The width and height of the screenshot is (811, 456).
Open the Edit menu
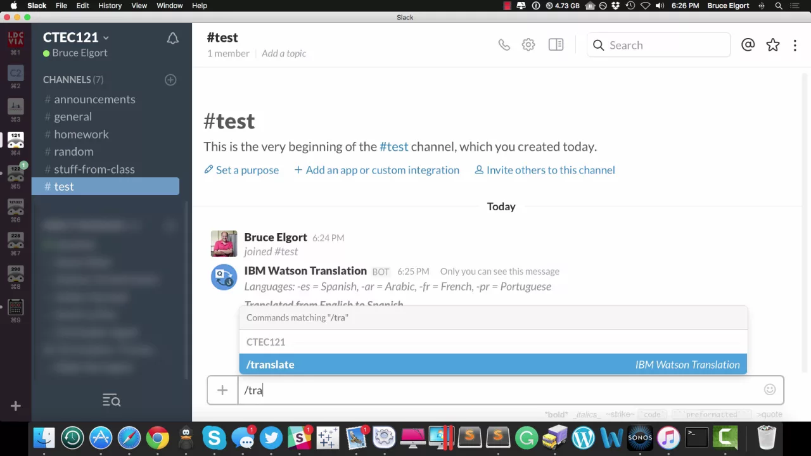[x=82, y=6]
